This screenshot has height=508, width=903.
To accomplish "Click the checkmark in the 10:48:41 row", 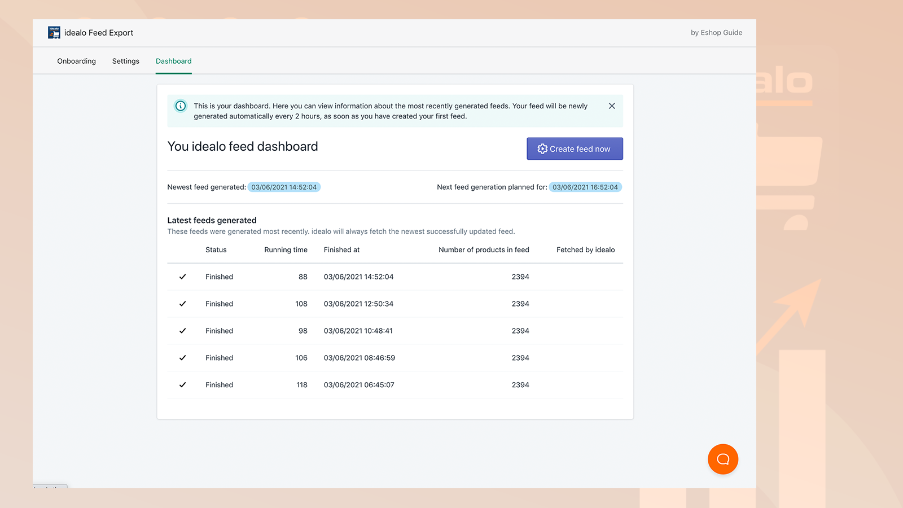I will coord(182,331).
